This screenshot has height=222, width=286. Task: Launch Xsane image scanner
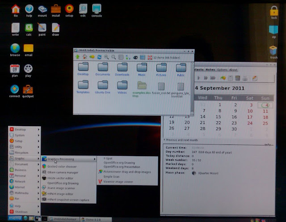68,188
